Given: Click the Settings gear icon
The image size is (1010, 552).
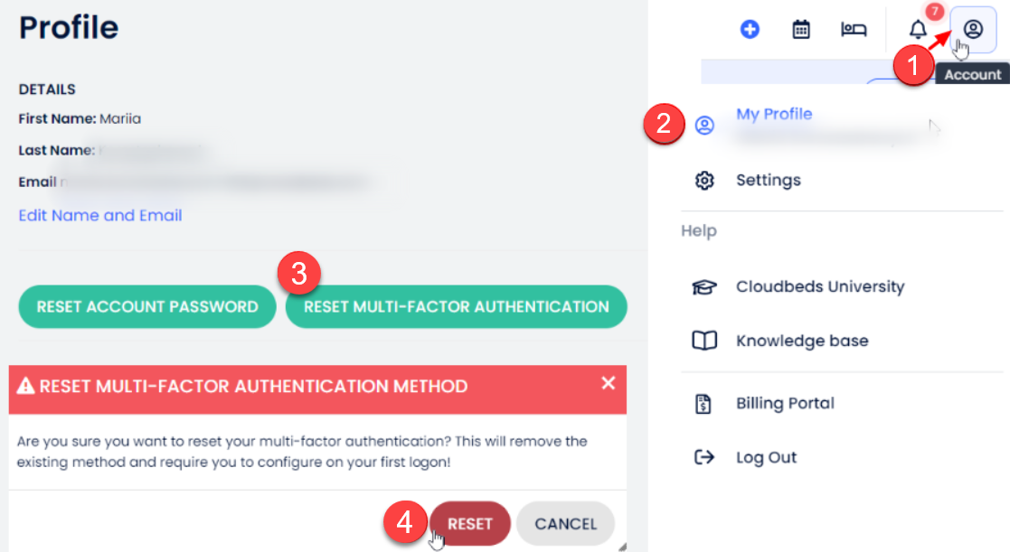Looking at the screenshot, I should tap(704, 181).
